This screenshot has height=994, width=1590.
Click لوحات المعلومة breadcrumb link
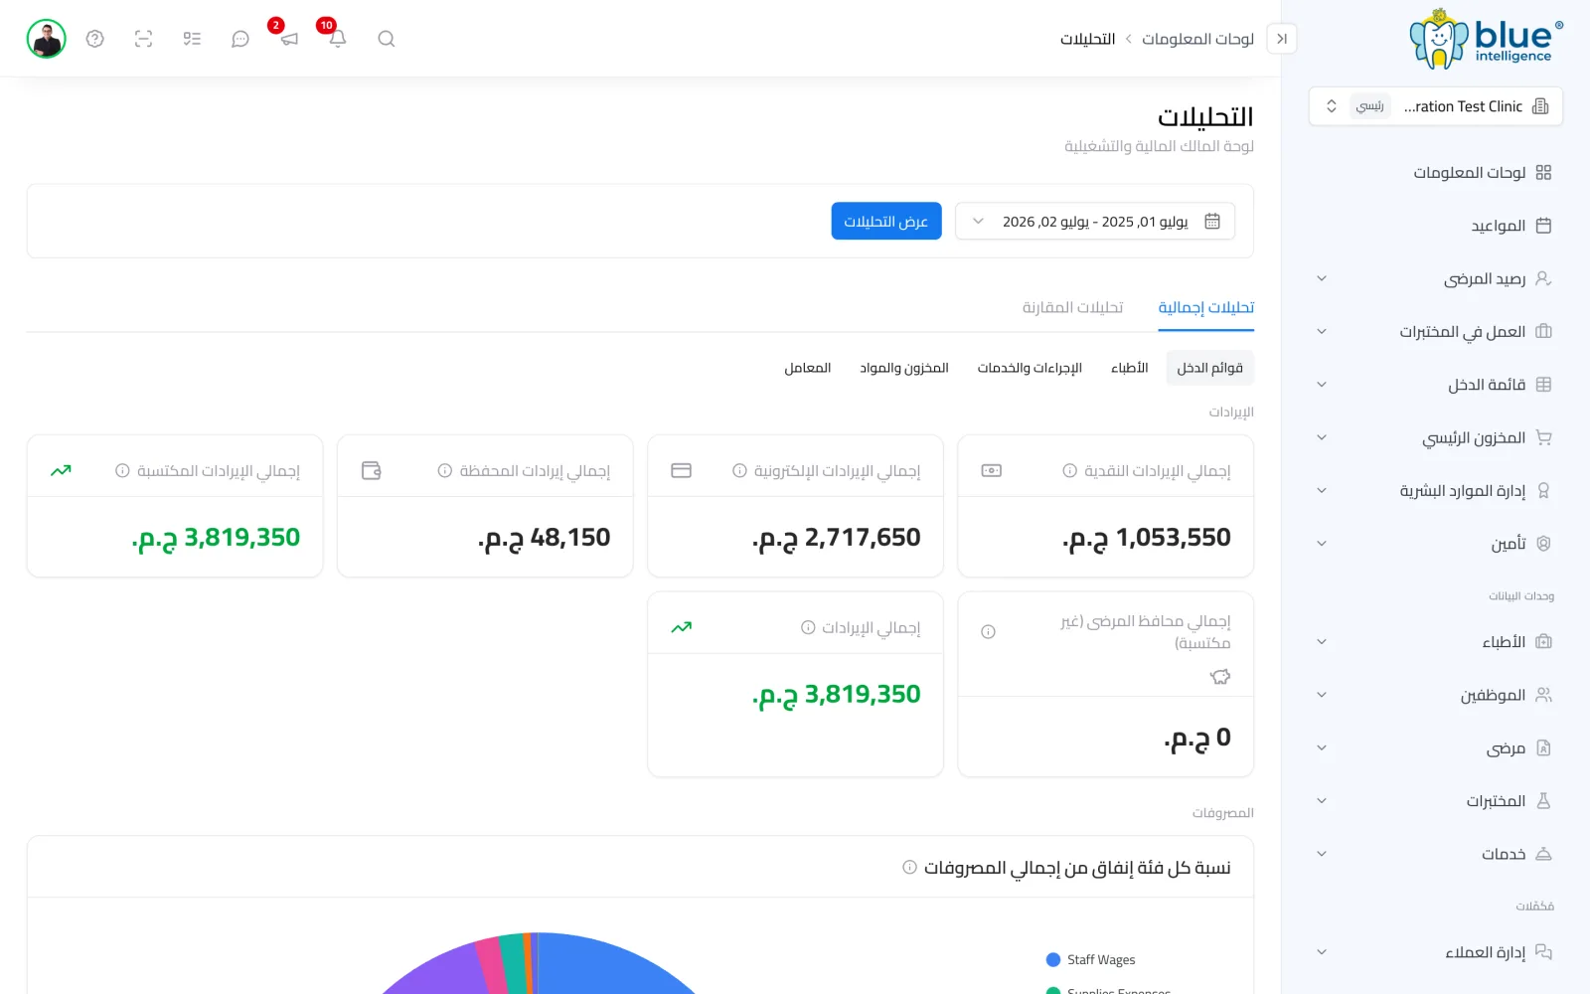tap(1197, 39)
